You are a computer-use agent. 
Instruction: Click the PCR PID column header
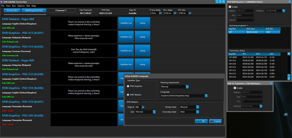(273, 29)
